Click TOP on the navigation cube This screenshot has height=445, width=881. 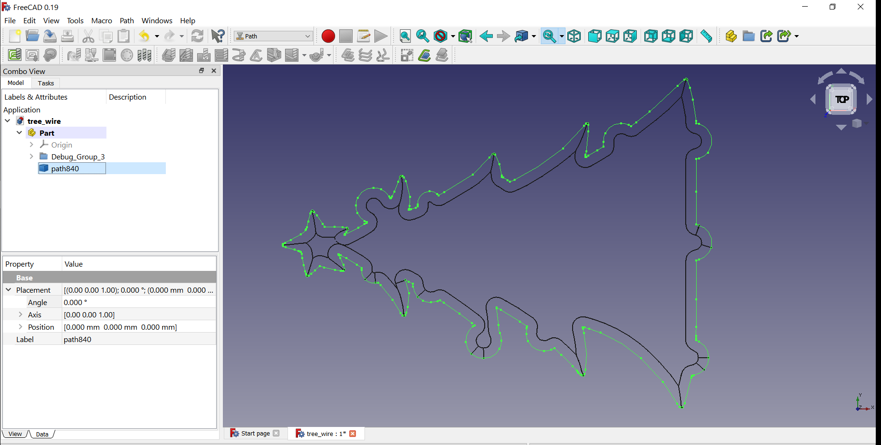click(x=841, y=99)
